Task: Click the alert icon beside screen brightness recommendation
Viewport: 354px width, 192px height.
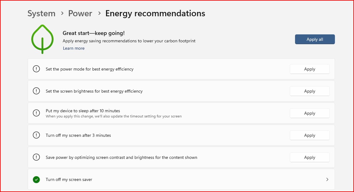Action: coord(36,91)
